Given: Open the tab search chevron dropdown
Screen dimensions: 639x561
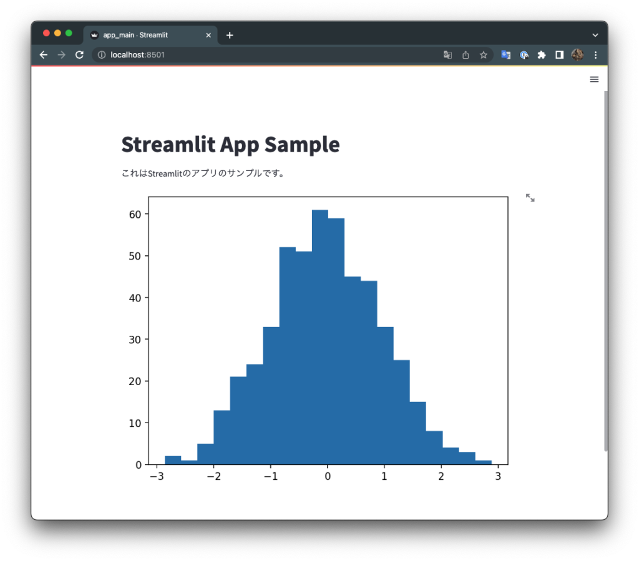Looking at the screenshot, I should [595, 35].
